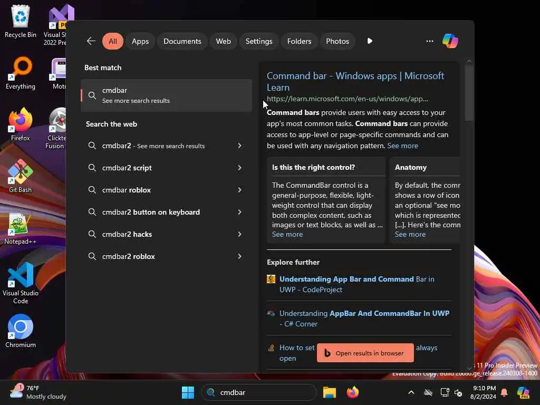Open the clock and date at 9:10 PM

click(484, 392)
